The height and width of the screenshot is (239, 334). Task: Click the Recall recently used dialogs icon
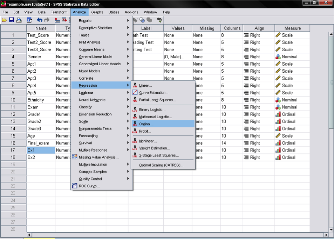tap(29, 20)
